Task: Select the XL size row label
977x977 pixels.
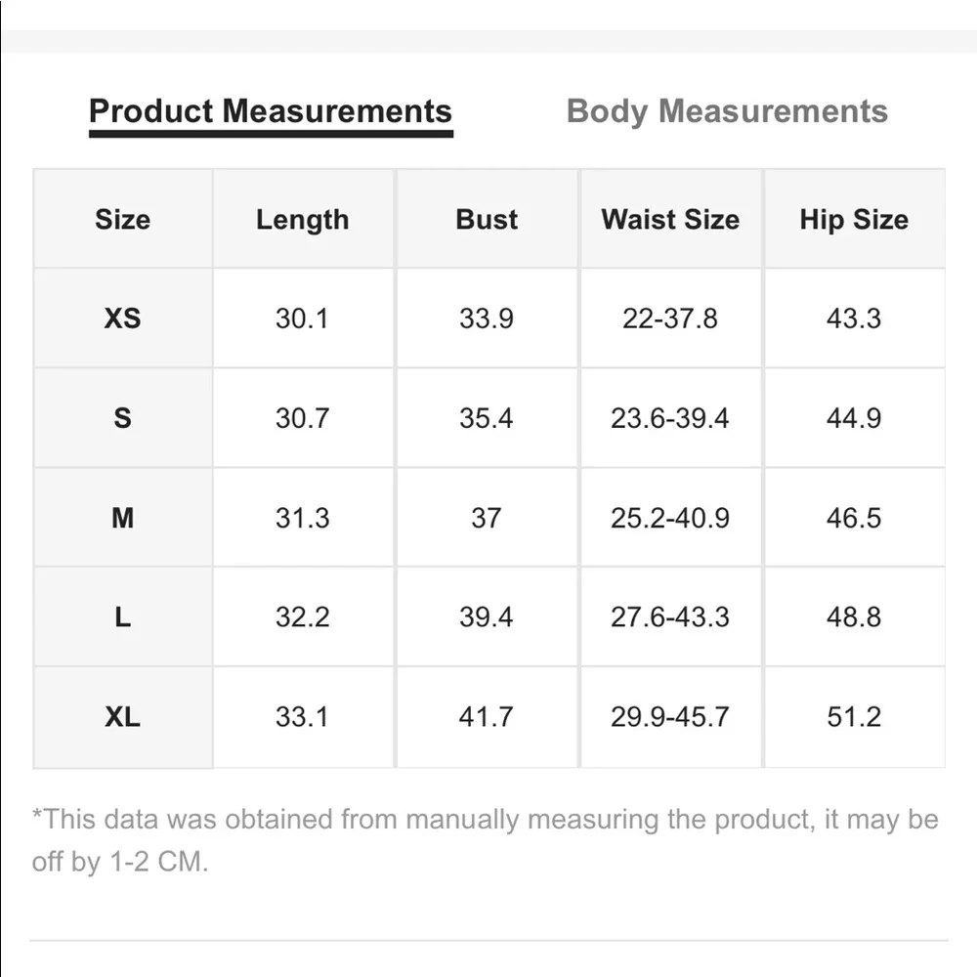Action: (x=122, y=717)
